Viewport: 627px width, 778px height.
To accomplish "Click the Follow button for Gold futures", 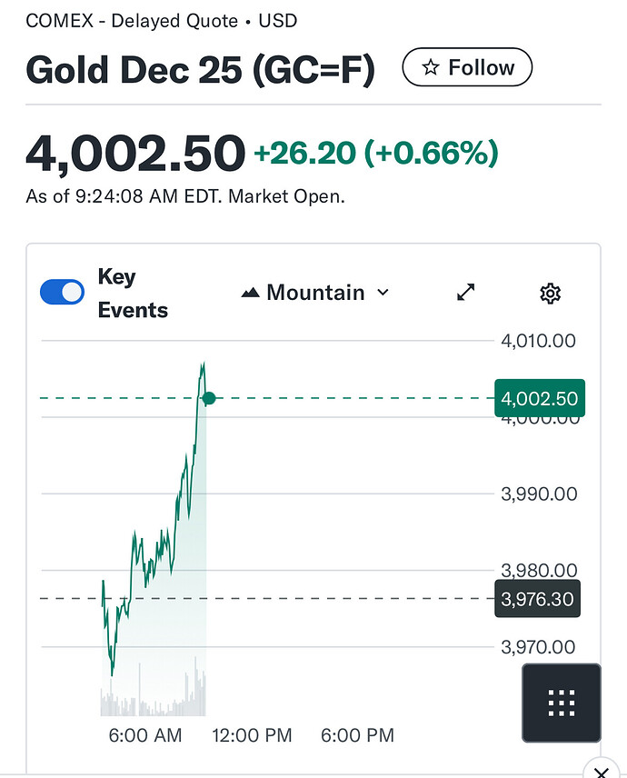I will click(467, 68).
